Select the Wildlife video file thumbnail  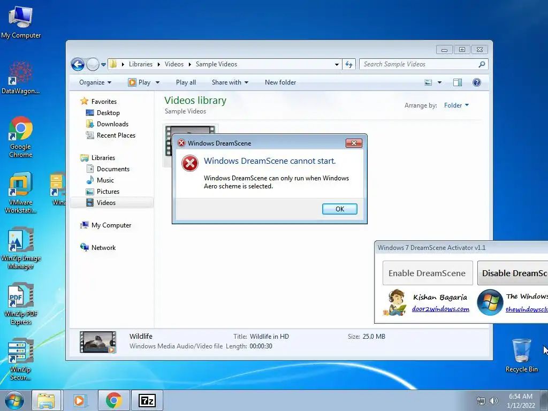click(191, 130)
